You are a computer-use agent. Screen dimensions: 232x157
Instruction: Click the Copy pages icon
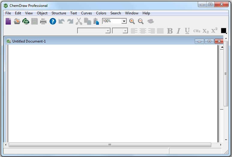(x=88, y=21)
